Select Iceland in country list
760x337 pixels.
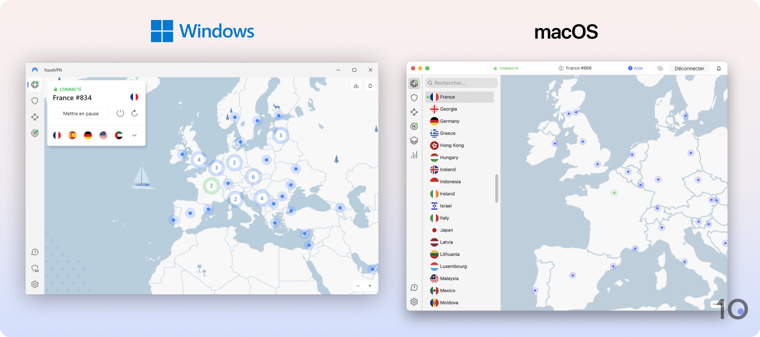point(459,169)
